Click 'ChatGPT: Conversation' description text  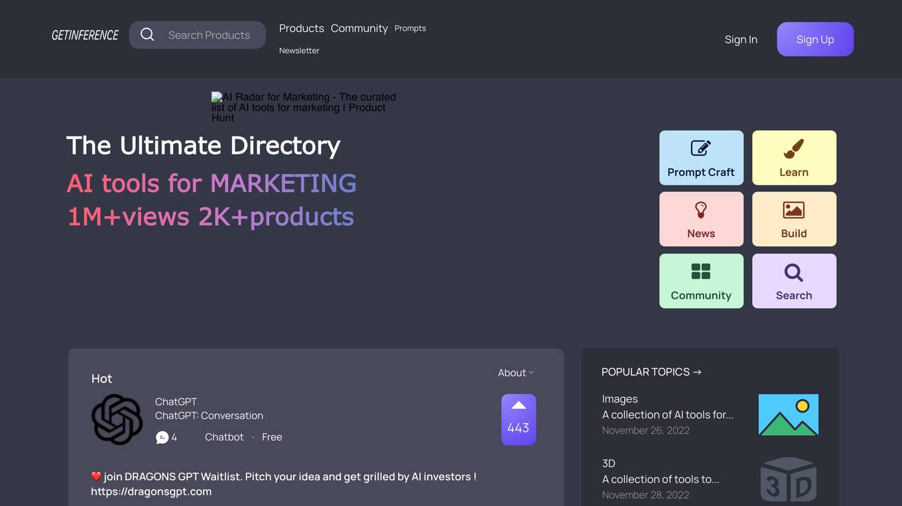pyautogui.click(x=209, y=415)
